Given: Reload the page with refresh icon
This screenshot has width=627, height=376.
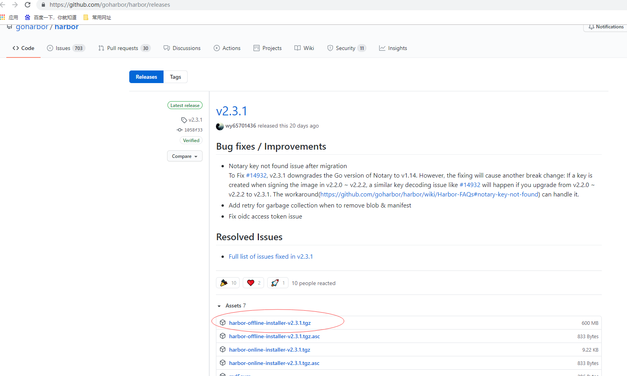Looking at the screenshot, I should 28,5.
